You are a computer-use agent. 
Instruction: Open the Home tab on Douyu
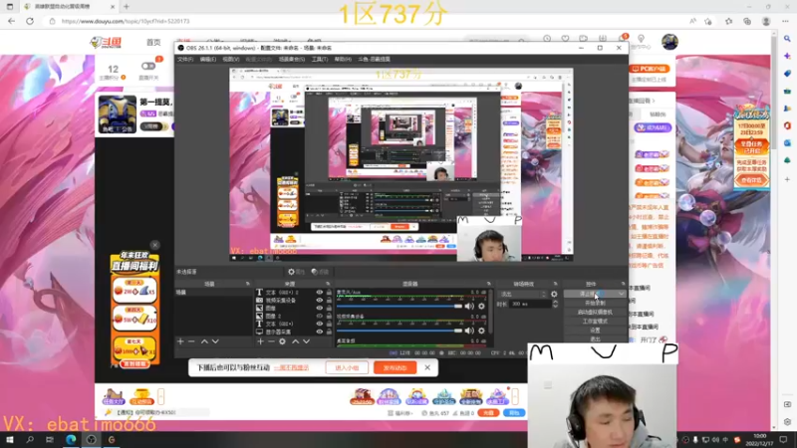pos(153,43)
